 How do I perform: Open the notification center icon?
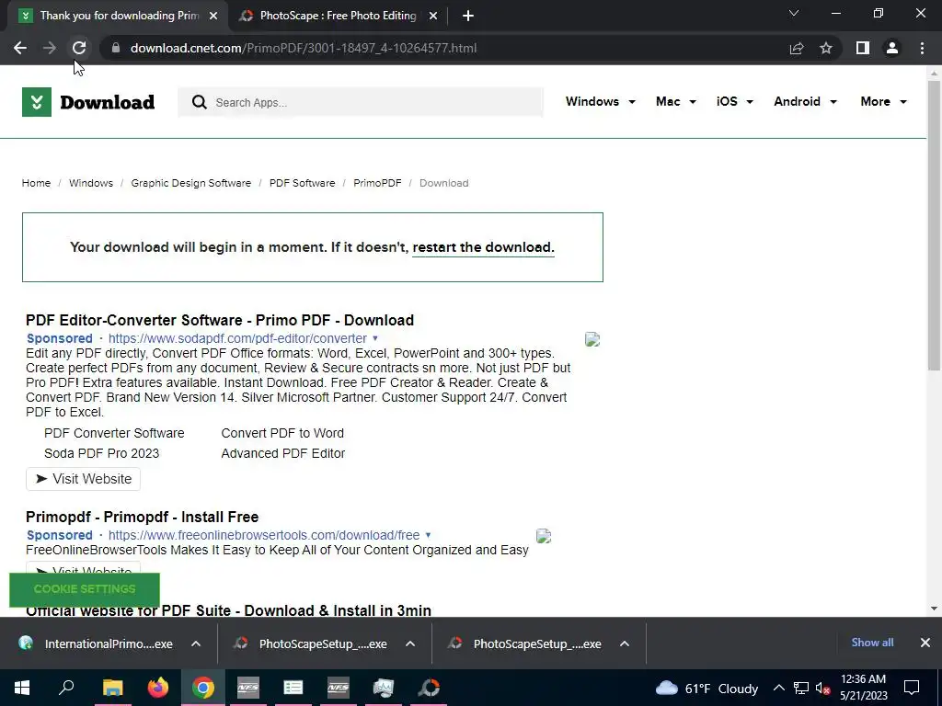pos(912,688)
